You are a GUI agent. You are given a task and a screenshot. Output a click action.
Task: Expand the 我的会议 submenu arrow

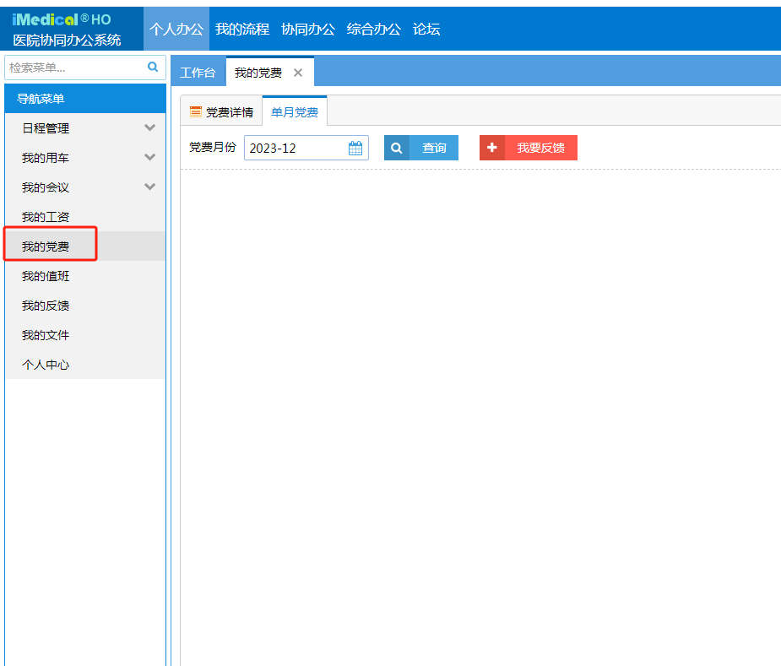[x=150, y=187]
